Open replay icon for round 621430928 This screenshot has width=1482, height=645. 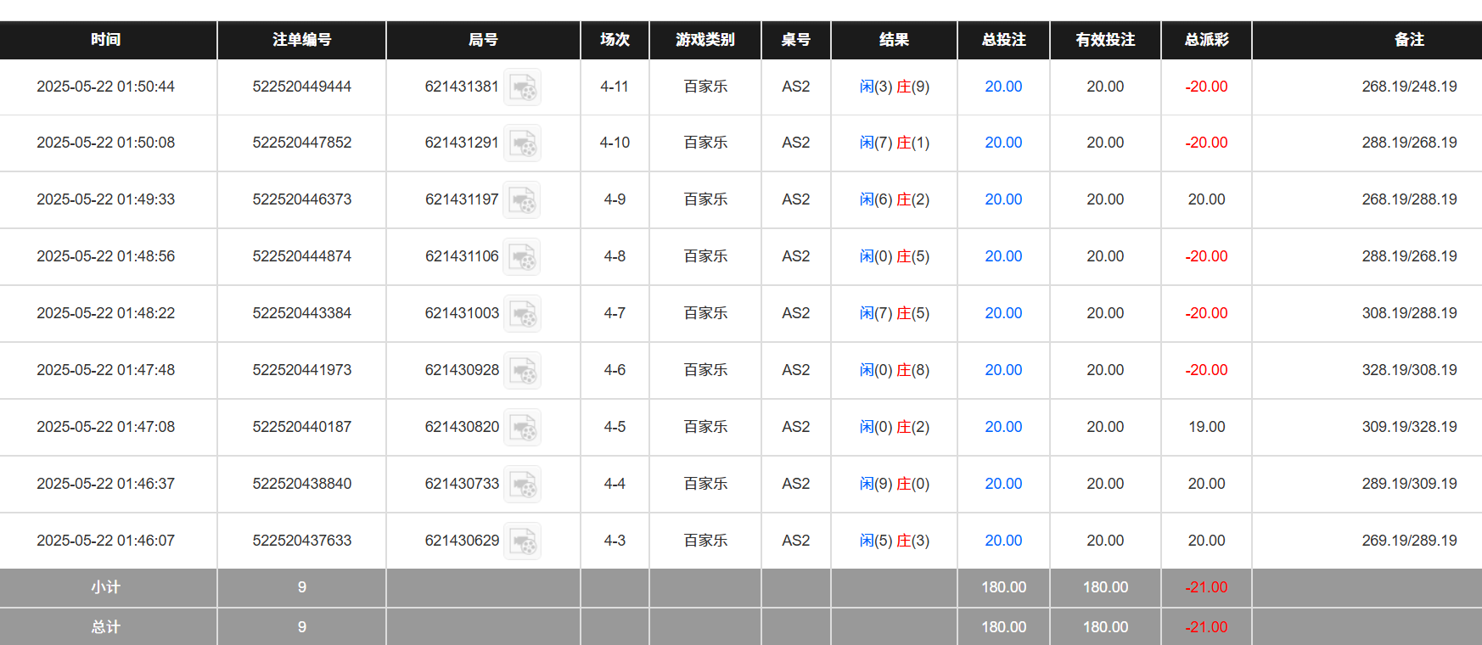coord(522,371)
